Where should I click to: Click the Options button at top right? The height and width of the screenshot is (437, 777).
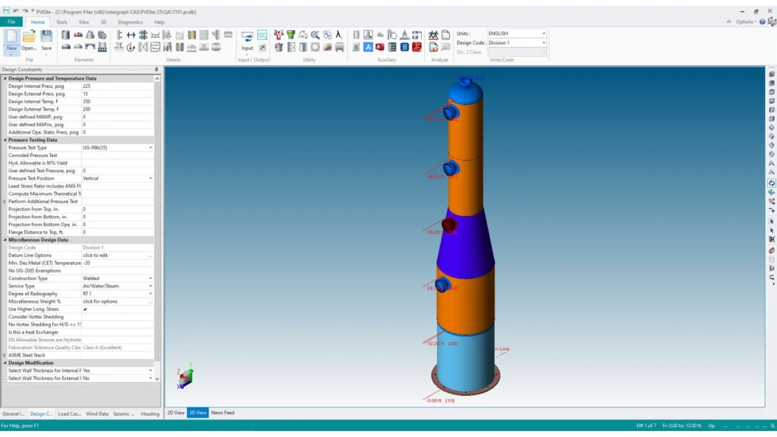(744, 22)
